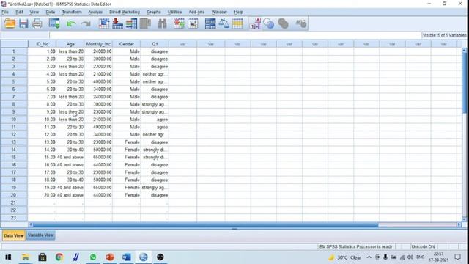Open Chrome from the taskbar

tap(59, 257)
